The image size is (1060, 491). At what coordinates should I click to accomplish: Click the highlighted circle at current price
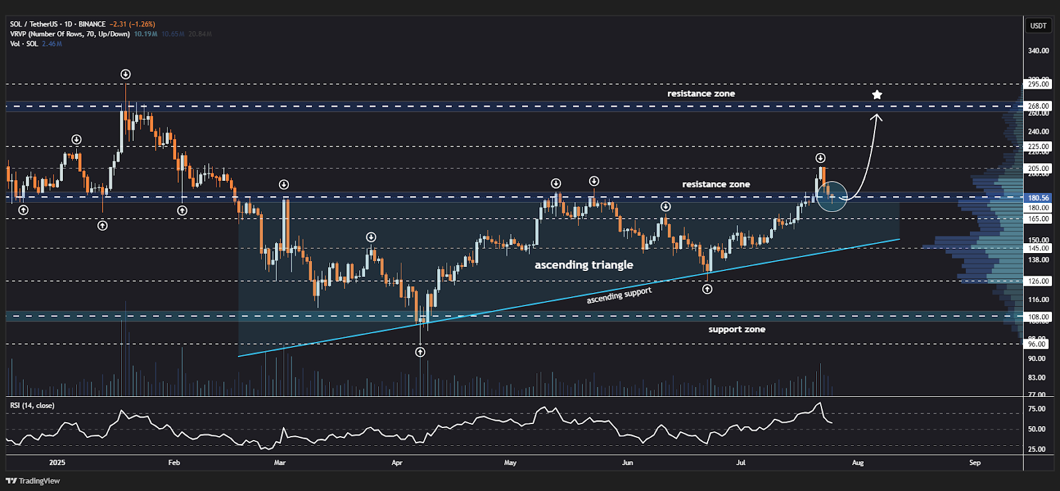pyautogui.click(x=832, y=197)
